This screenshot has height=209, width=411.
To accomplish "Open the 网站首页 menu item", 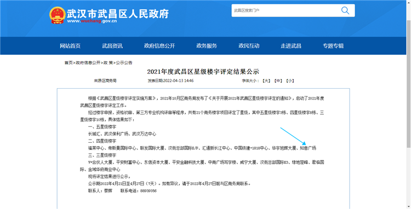I will coord(70,46).
